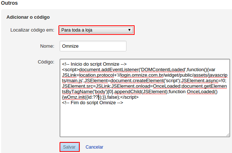232x153 pixels.
Task: Click the 'Nome:' label
Action: click(x=47, y=46)
